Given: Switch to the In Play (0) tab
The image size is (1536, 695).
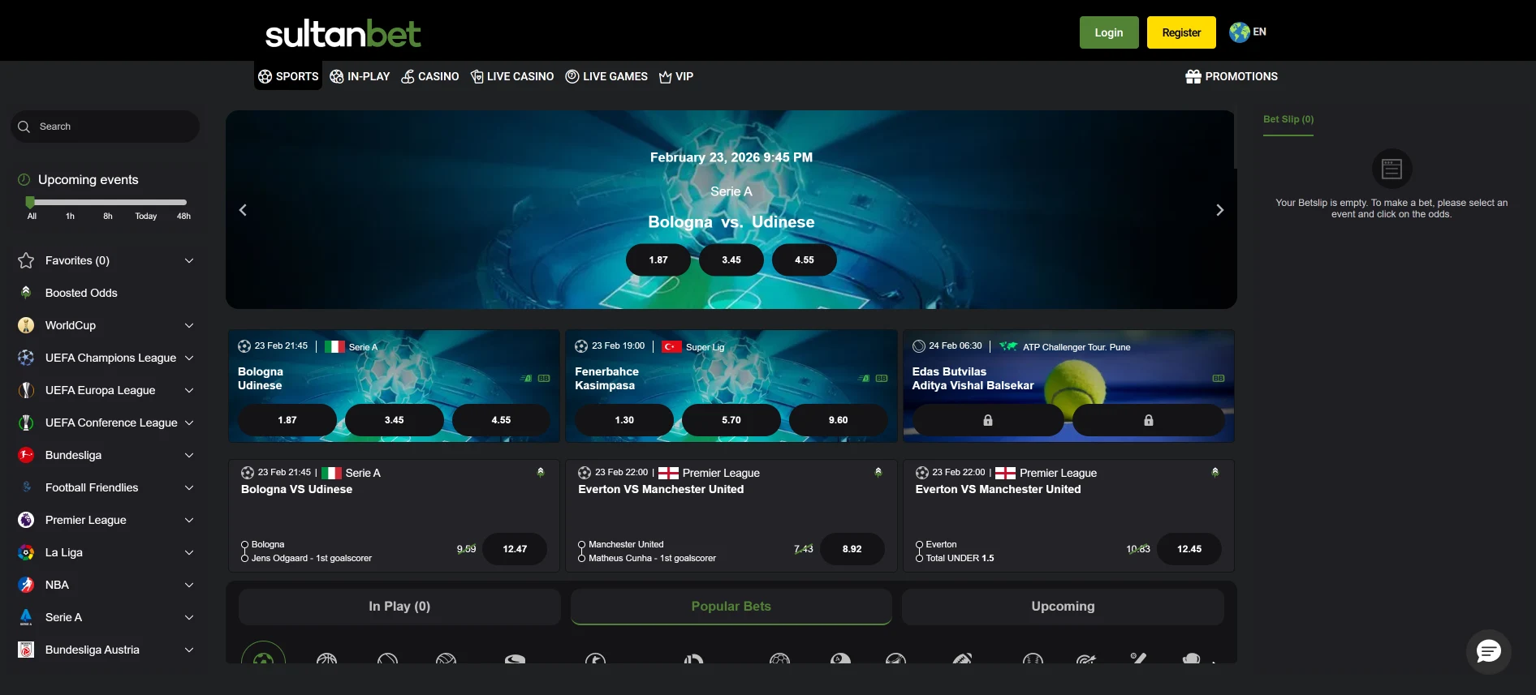Looking at the screenshot, I should coord(399,607).
